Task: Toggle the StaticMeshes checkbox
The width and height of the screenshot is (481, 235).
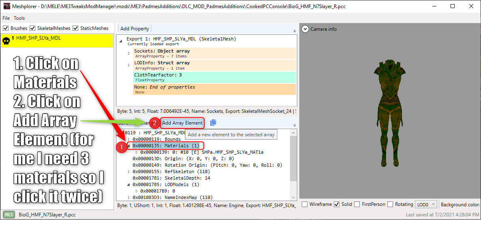Action: pyautogui.click(x=76, y=28)
